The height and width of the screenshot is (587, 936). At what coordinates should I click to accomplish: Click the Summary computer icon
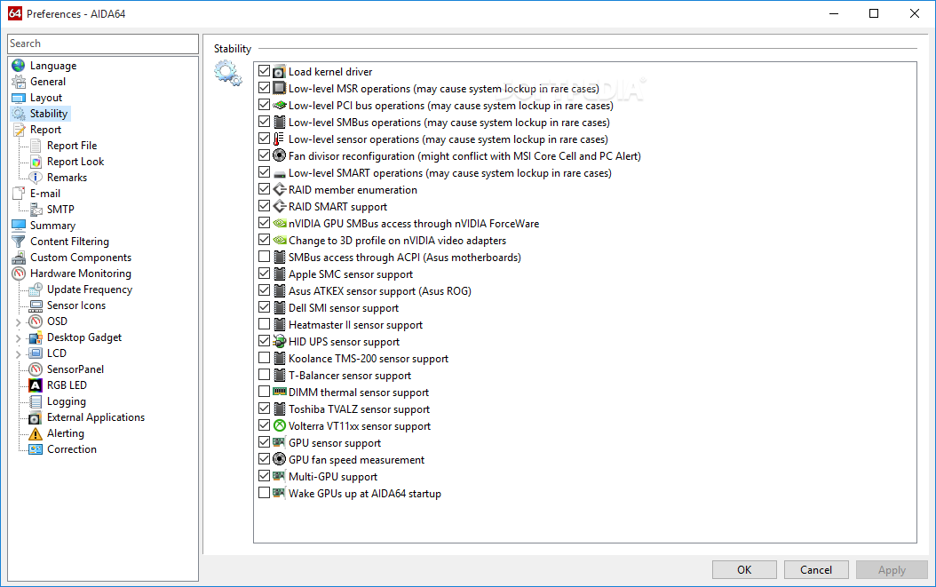pos(19,226)
